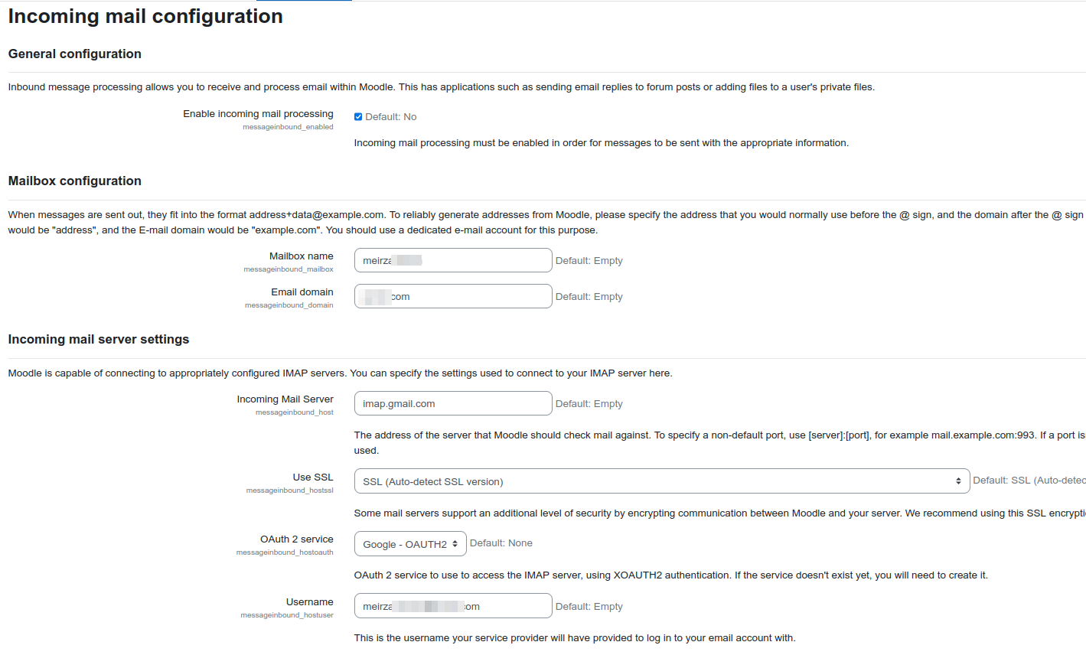Click the 'messageinbound_hostoauth' setting name

[x=285, y=552]
